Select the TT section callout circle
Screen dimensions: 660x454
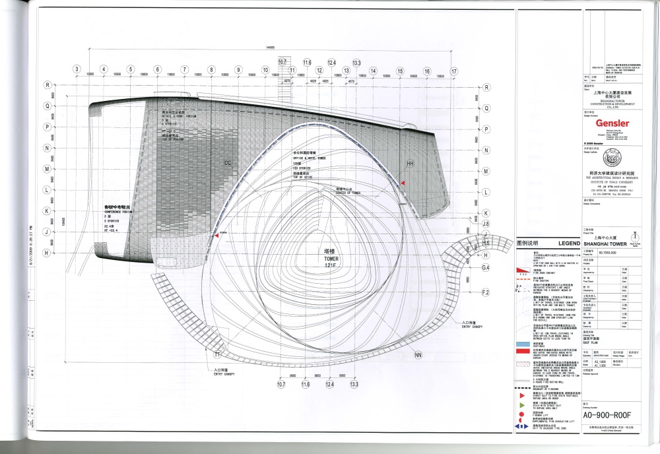[217, 354]
